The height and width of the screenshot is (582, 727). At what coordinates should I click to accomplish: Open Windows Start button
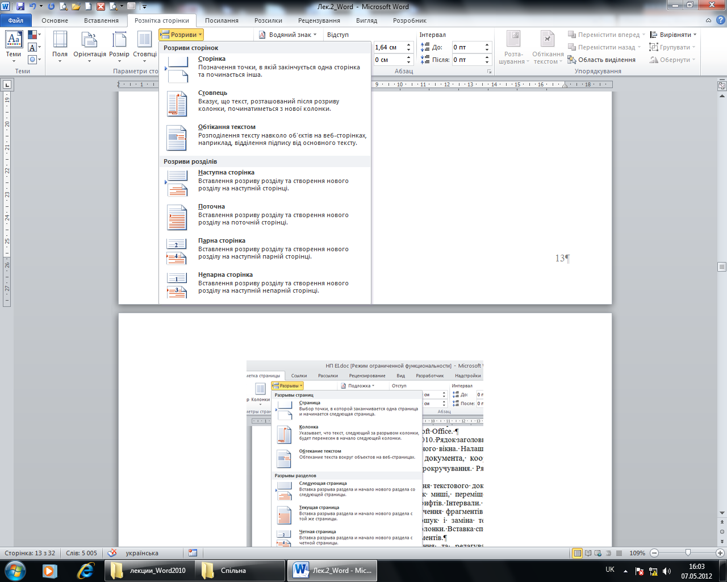click(x=14, y=571)
